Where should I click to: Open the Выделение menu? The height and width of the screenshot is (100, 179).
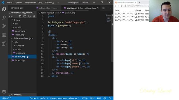[x=30, y=2]
